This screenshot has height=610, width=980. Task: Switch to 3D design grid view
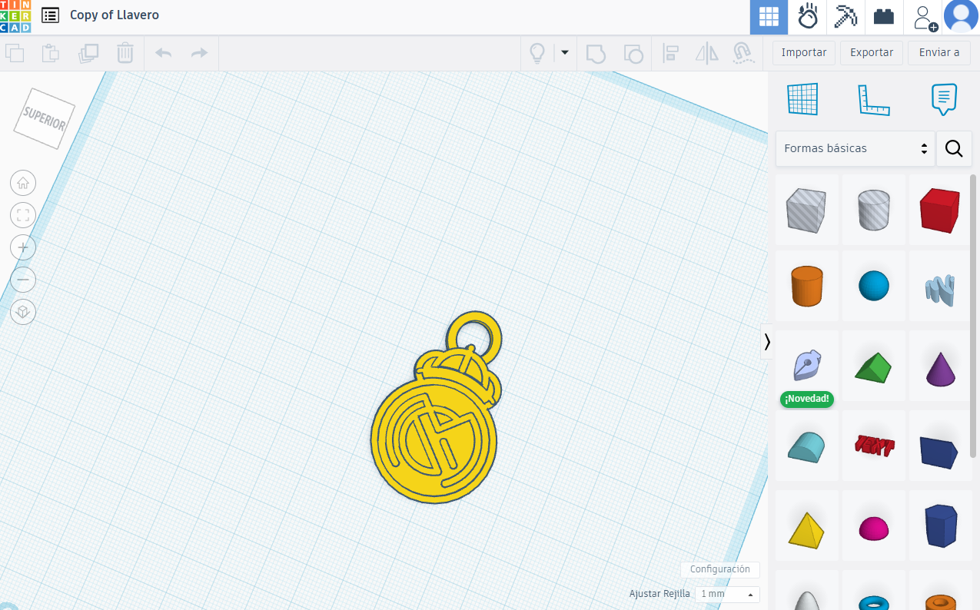769,17
